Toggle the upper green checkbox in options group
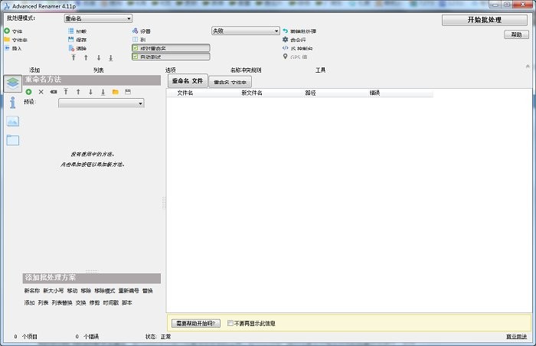 point(135,47)
